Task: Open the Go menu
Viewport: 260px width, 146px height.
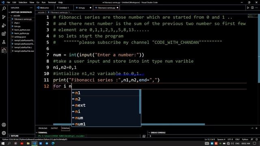Action: click(38, 2)
